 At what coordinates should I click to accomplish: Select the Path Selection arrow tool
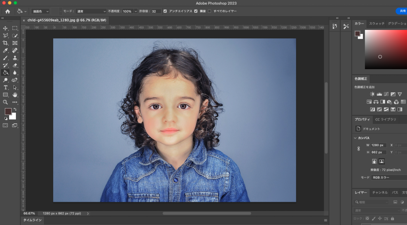click(15, 87)
